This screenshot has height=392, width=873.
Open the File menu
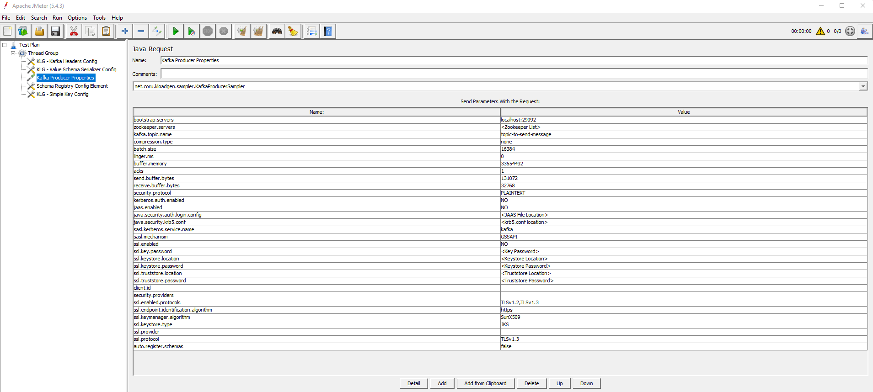(x=6, y=18)
